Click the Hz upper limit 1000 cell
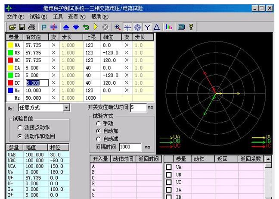The height and width of the screenshot is (199, 279). pyautogui.click(x=92, y=98)
